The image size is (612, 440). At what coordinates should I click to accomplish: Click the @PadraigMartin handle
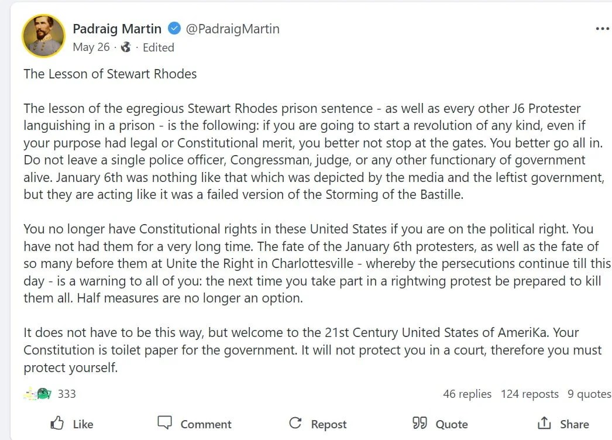click(x=232, y=28)
